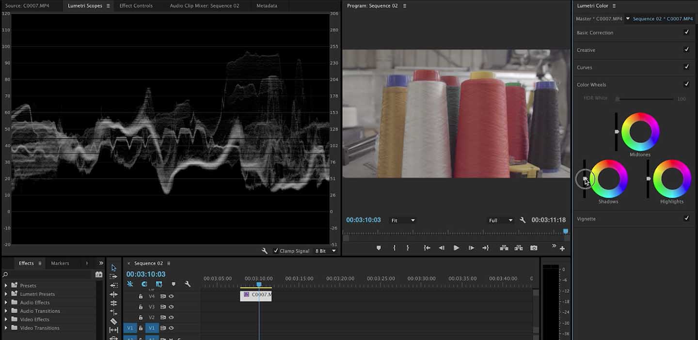Click the Lift icon in the Program monitor
The height and width of the screenshot is (340, 698).
(504, 247)
